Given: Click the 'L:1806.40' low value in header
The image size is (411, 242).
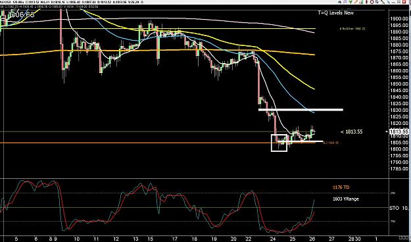Looking at the screenshot, I should pyautogui.click(x=74, y=2).
